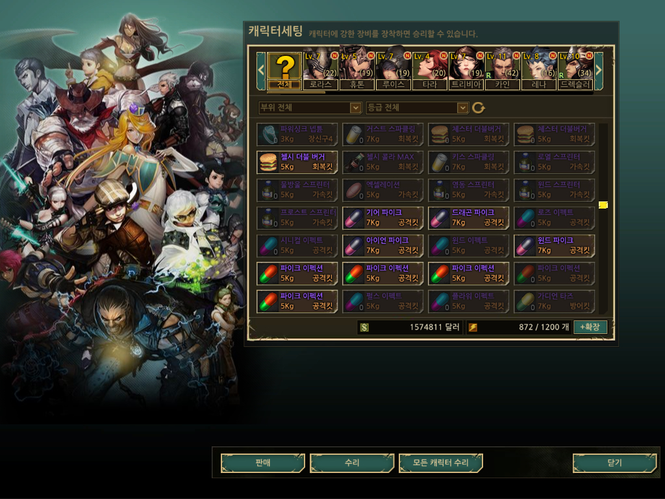Screen dimensions: 665x499
Task: Show previous characters with left arrow
Action: pyautogui.click(x=261, y=70)
